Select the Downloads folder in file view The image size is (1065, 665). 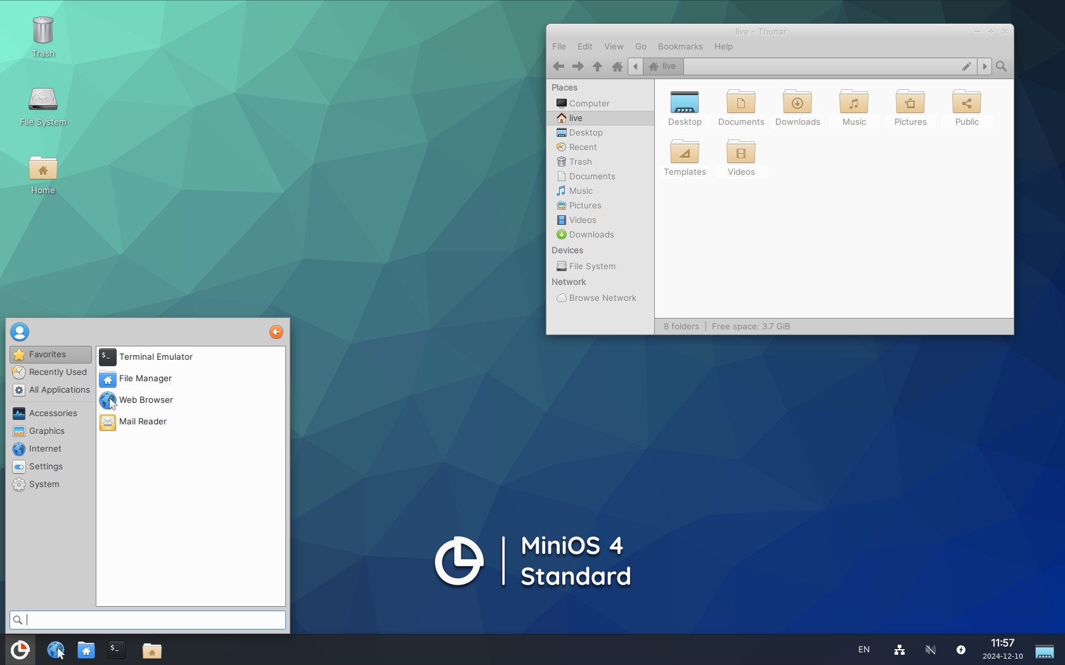(797, 108)
